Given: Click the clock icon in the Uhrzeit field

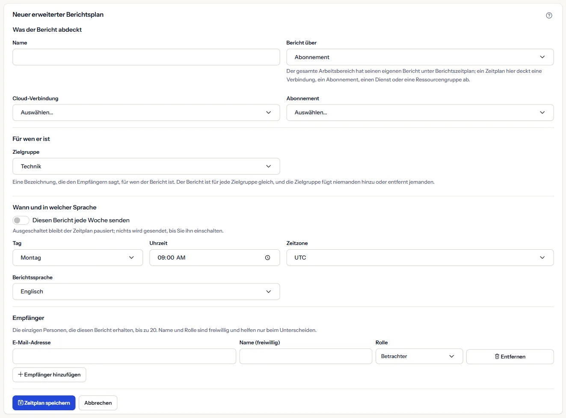Looking at the screenshot, I should click(x=267, y=258).
